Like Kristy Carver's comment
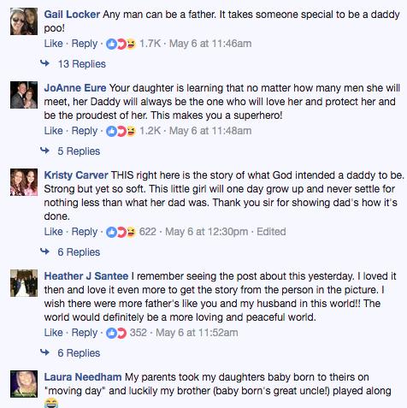The width and height of the screenshot is (407, 408). tap(53, 232)
